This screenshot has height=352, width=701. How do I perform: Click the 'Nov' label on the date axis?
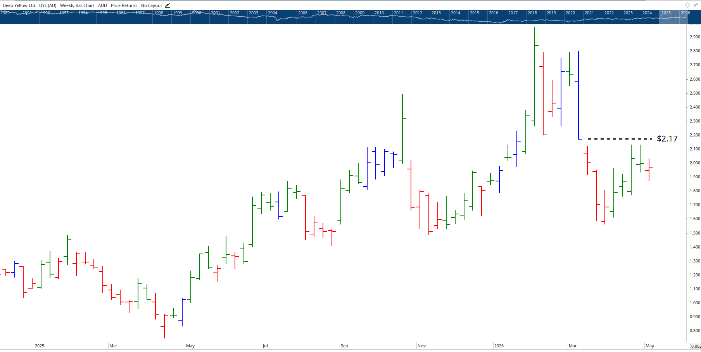click(x=421, y=346)
